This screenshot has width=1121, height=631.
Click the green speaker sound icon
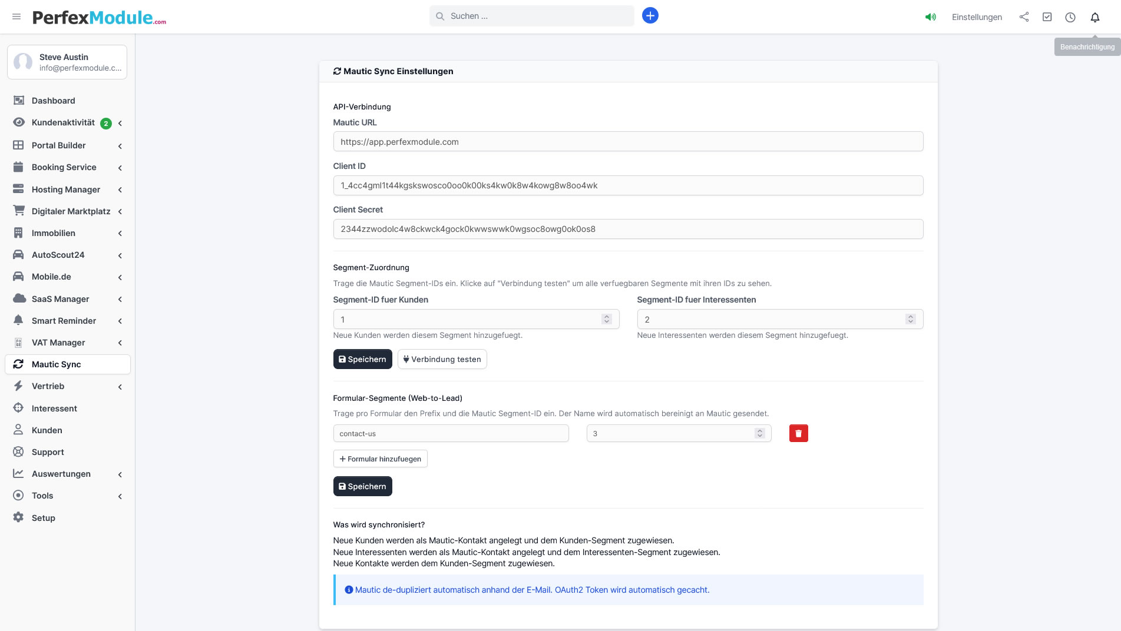point(930,17)
